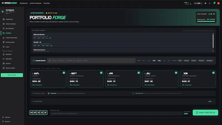Select the Balanced Starter loadout
This screenshot has width=222, height=125.
point(122,36)
